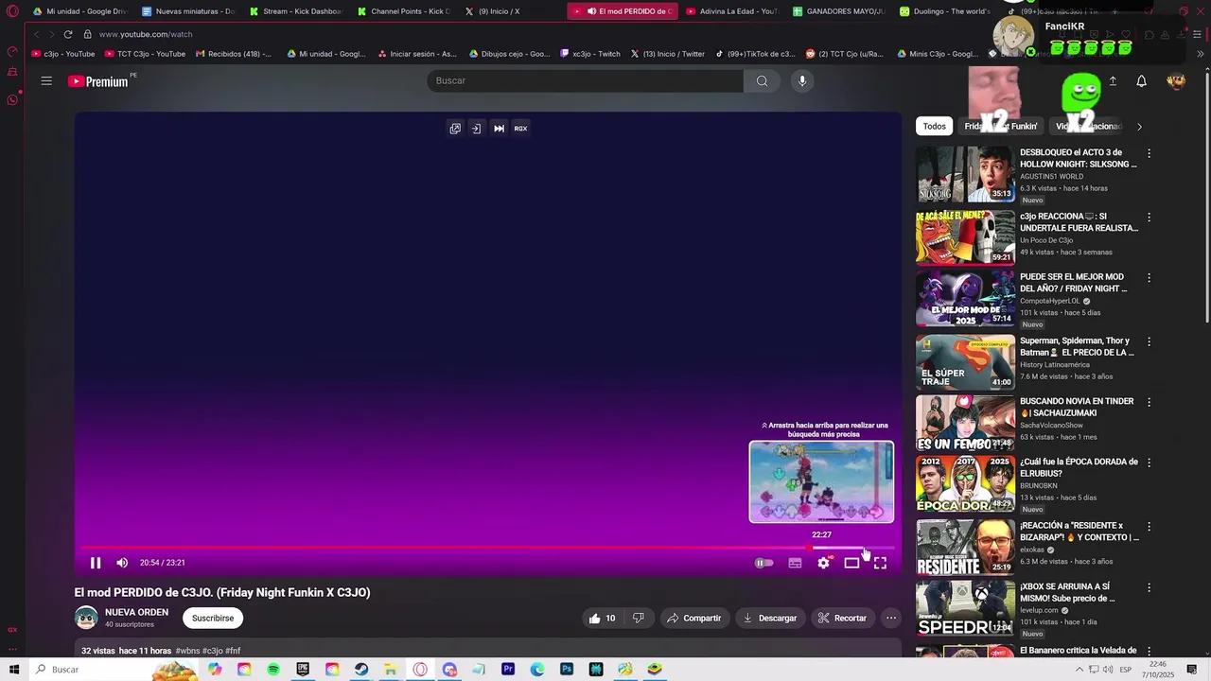Open YouTube notifications bell

click(1141, 81)
